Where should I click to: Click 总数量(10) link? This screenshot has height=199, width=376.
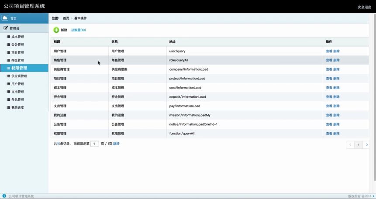79,30
